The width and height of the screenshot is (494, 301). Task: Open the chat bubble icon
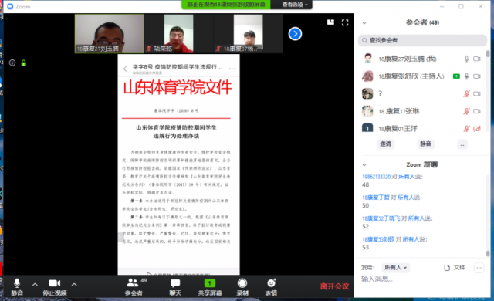tap(175, 283)
